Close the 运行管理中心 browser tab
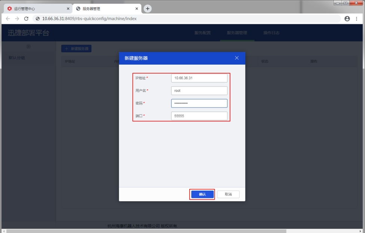The image size is (365, 233). click(x=68, y=9)
